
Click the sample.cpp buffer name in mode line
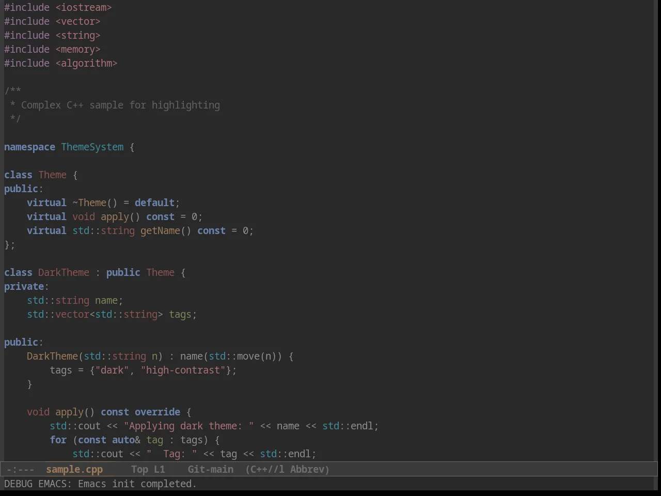[74, 469]
